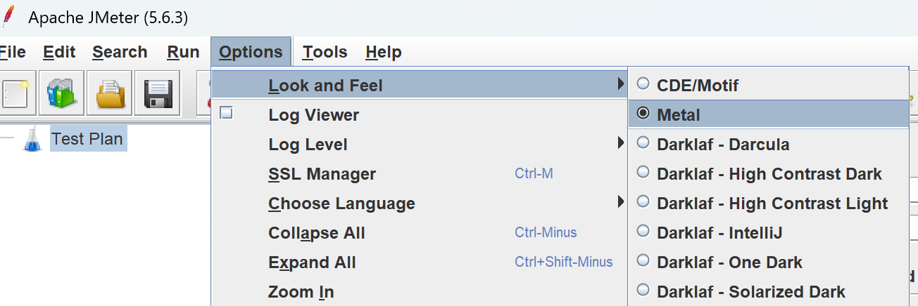Select Darklaf - One Dark theme

tap(769, 262)
